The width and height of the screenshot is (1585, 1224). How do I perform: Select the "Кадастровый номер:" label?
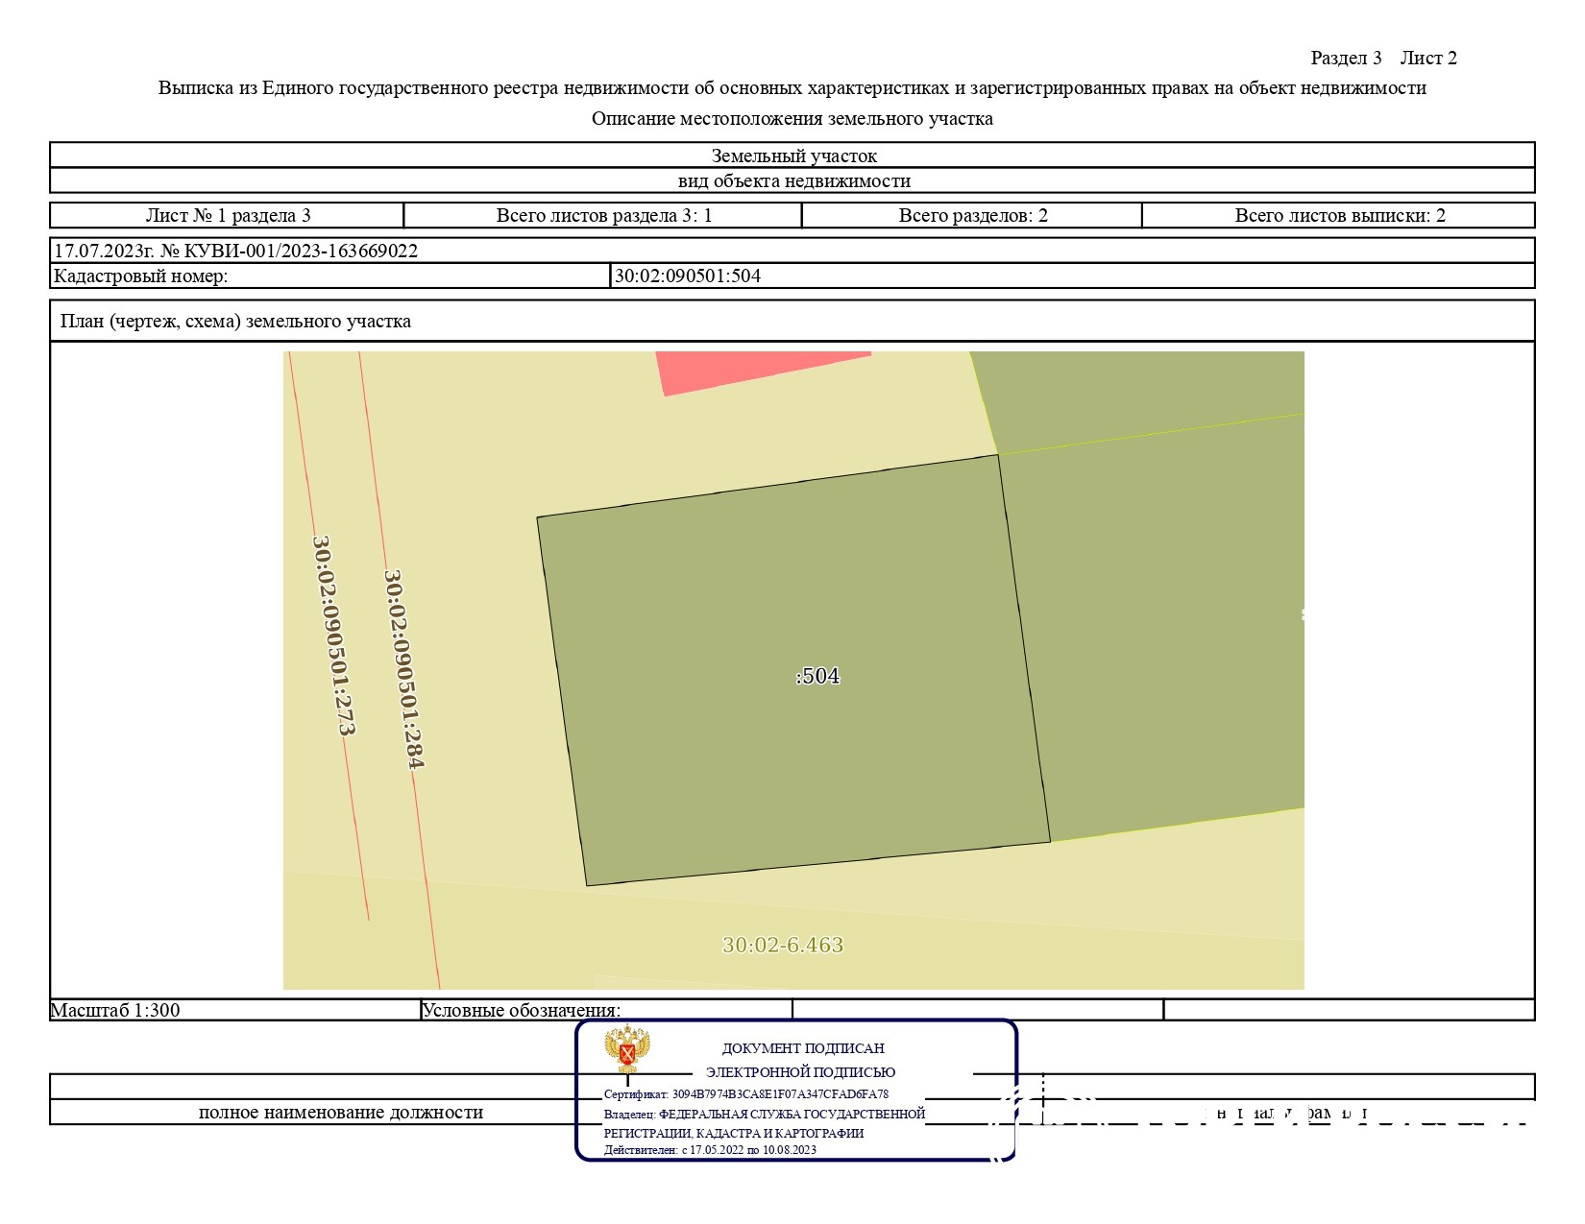click(140, 276)
